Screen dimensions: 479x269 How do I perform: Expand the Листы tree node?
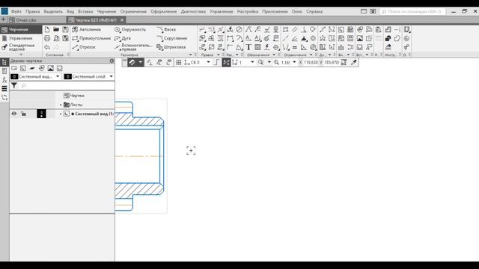[61, 105]
